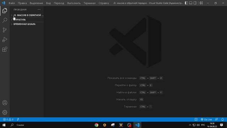Show errors and warnings count in status bar

[x=8, y=119]
